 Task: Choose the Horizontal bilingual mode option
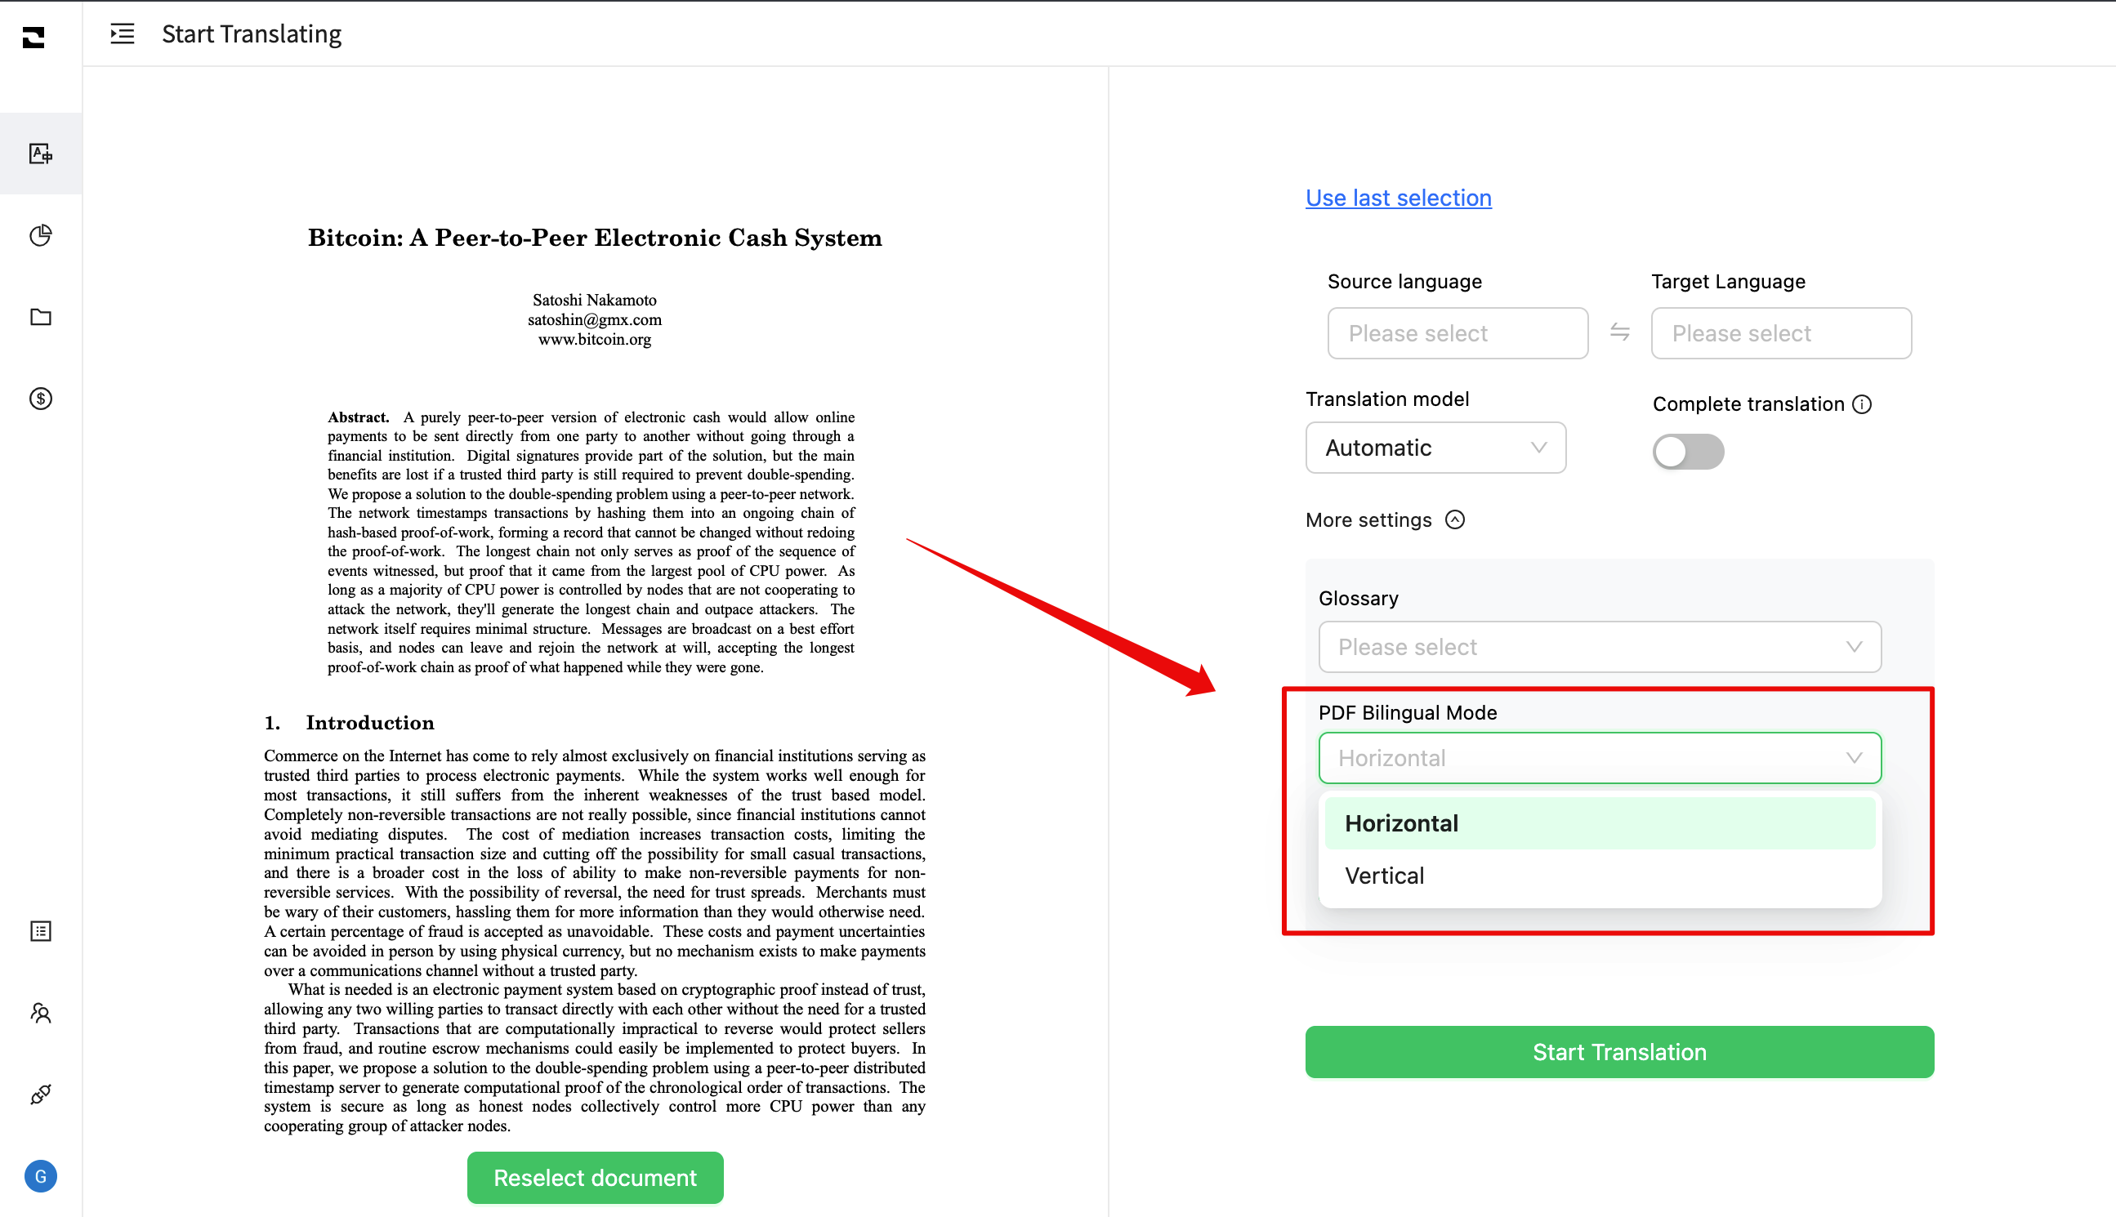(1401, 823)
